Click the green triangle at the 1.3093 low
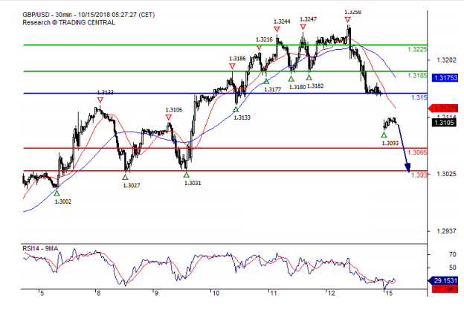The image size is (464, 310). pyautogui.click(x=384, y=135)
